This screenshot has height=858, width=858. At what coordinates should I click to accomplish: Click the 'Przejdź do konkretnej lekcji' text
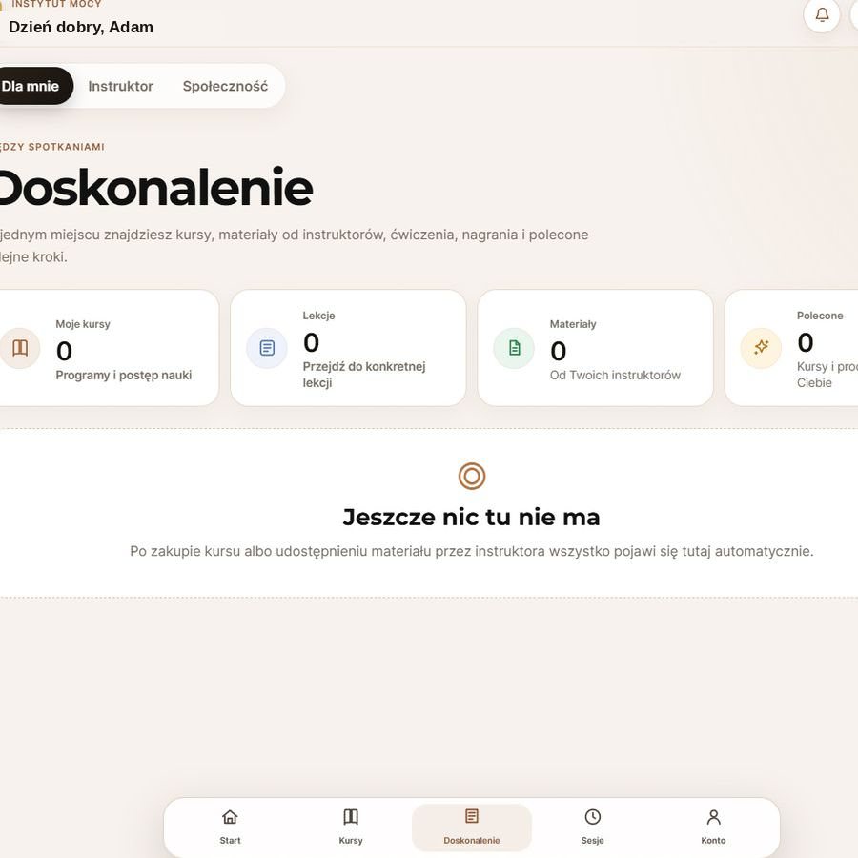coord(364,375)
